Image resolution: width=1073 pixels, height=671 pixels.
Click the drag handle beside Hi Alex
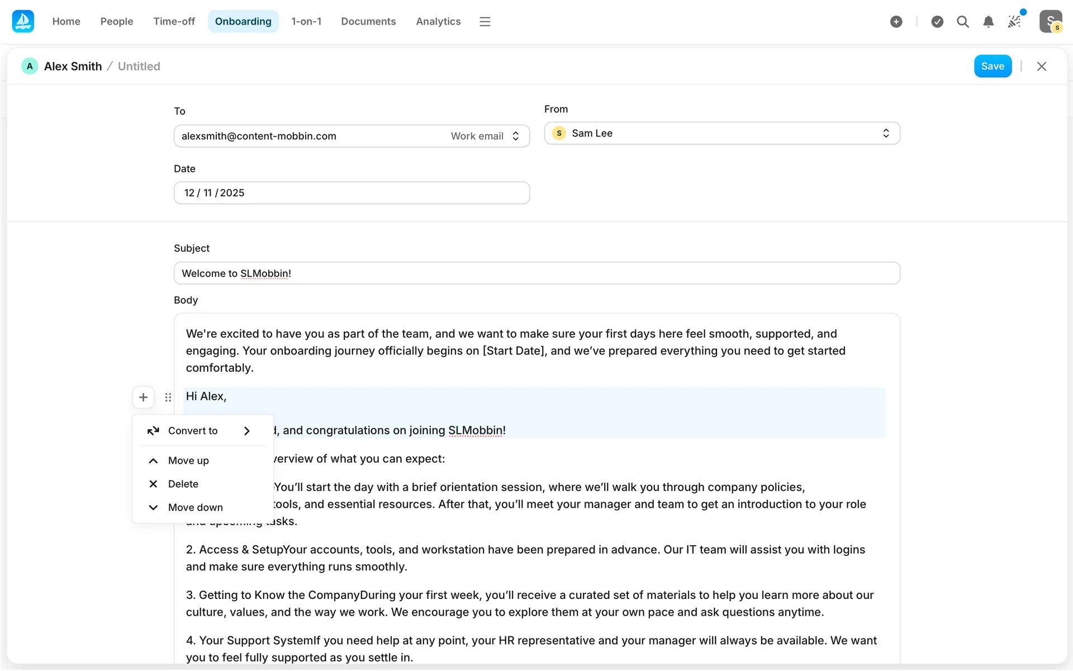pos(168,397)
